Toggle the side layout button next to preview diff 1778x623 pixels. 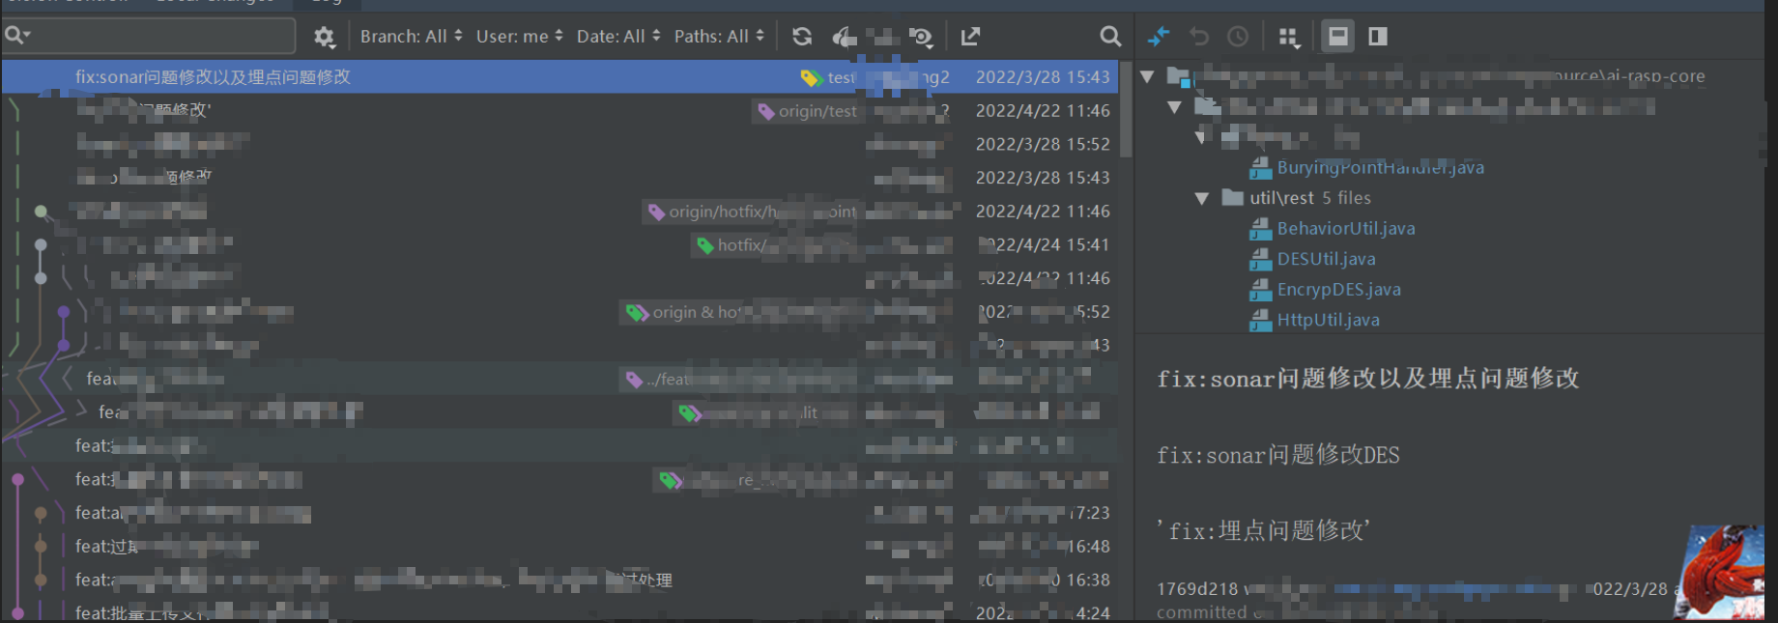coord(1378,37)
